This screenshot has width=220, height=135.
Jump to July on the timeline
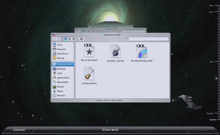(x=211, y=62)
